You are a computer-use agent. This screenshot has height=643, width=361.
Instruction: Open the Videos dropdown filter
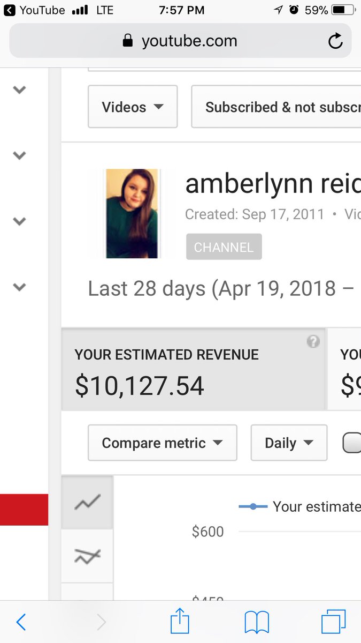pos(133,107)
